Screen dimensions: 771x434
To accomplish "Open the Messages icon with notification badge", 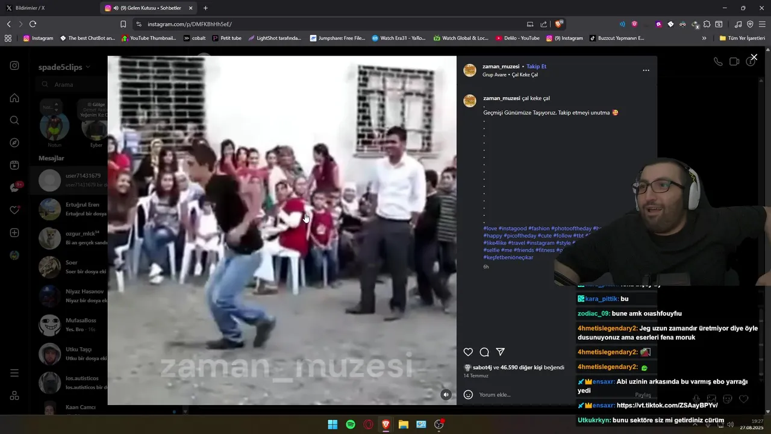I will pos(14,187).
